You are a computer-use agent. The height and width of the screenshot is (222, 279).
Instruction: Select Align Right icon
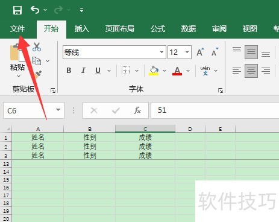pos(266,71)
